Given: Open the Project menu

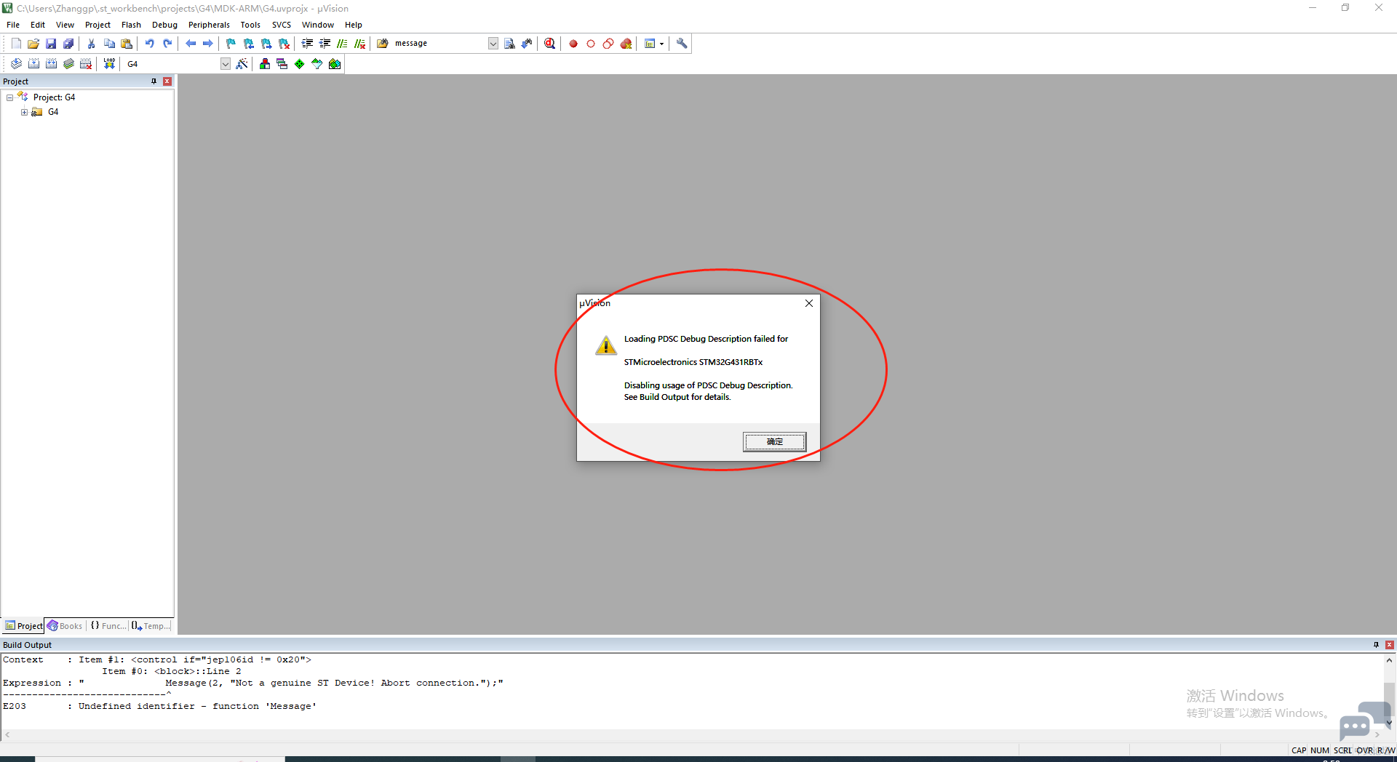Looking at the screenshot, I should click(x=97, y=25).
